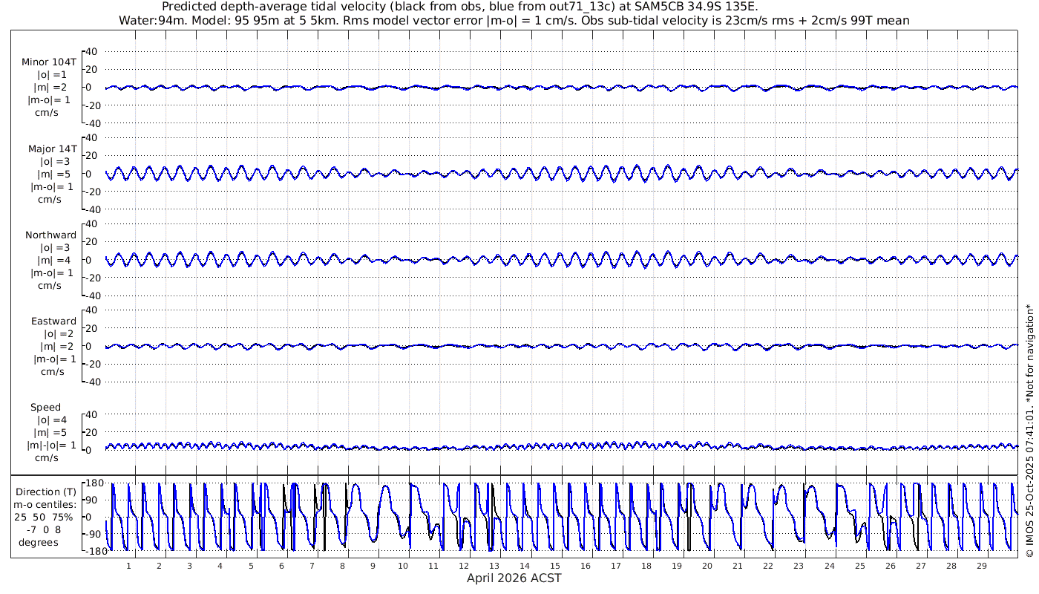Viewport: 1039px width, 594px height.
Task: Click '|m-o|= 1' under Northward
Action: [x=50, y=273]
